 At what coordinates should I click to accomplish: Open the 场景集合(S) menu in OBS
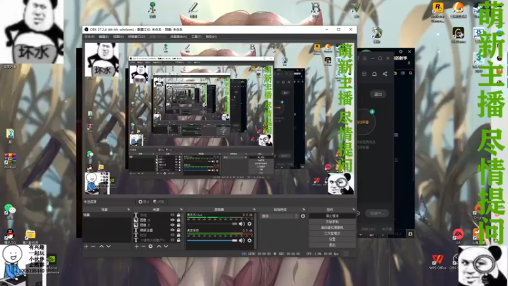click(x=178, y=37)
